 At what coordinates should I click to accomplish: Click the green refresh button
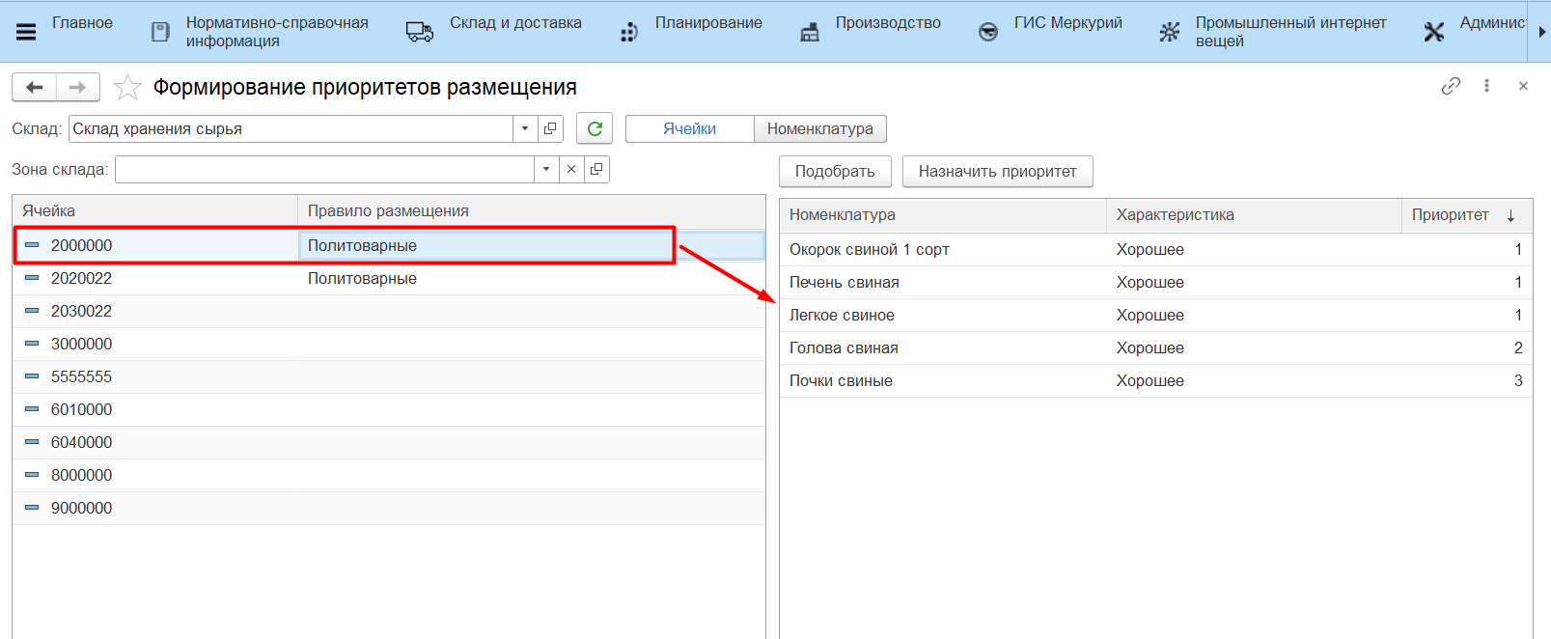(595, 128)
